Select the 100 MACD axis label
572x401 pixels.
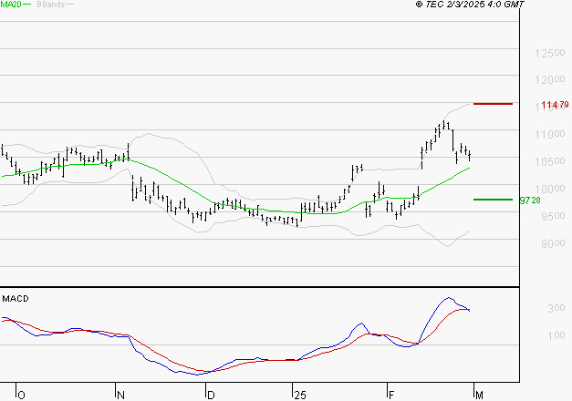point(556,335)
